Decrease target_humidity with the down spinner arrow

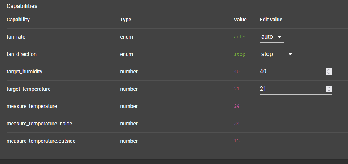pos(329,73)
